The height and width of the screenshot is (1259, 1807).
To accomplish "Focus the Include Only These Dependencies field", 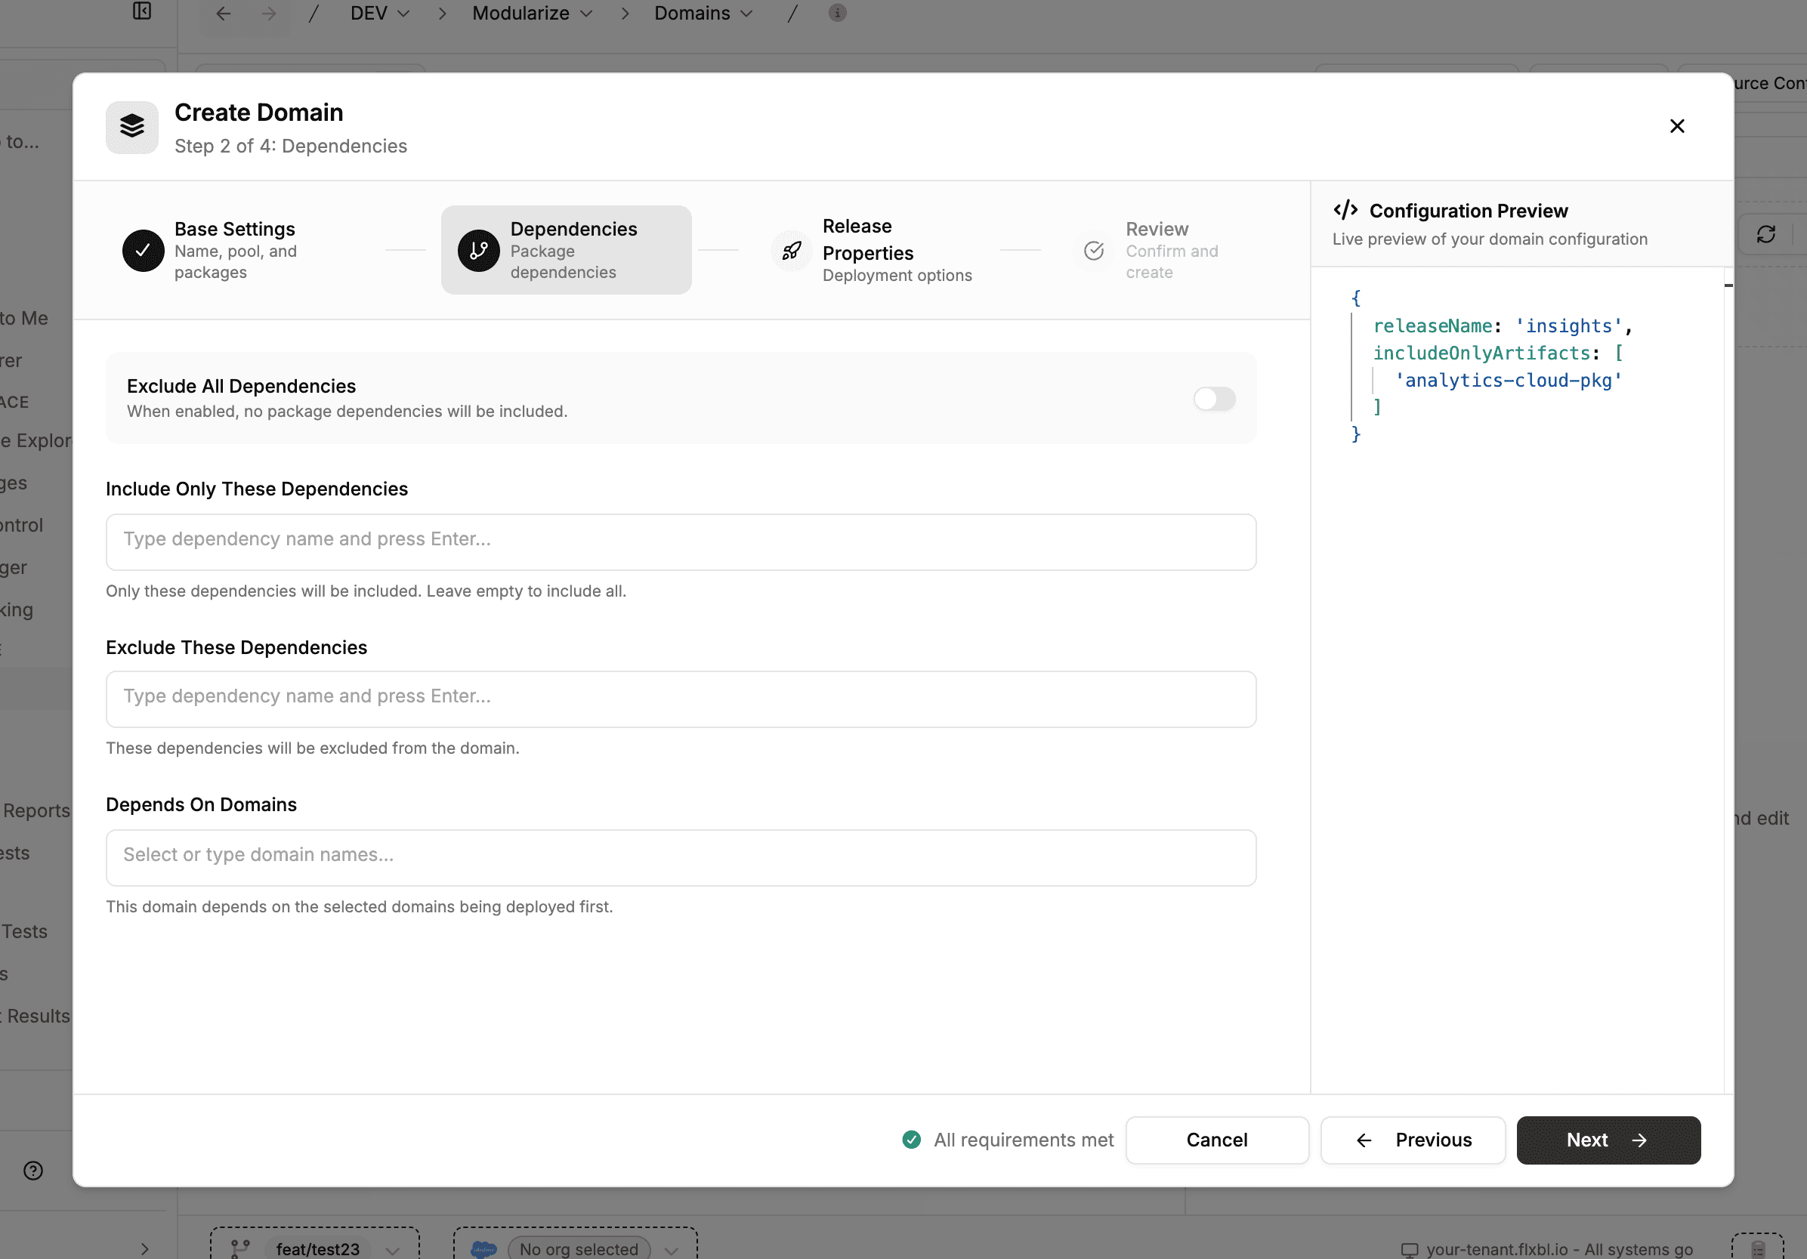I will tap(681, 542).
